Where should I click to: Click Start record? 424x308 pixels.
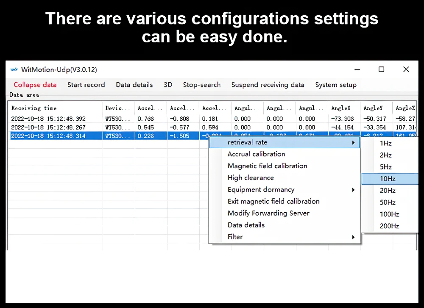(x=86, y=85)
